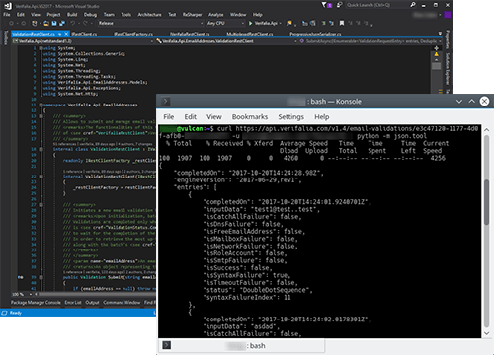Click the Save file icon in toolbar
This screenshot has width=494, height=355.
pos(54,23)
